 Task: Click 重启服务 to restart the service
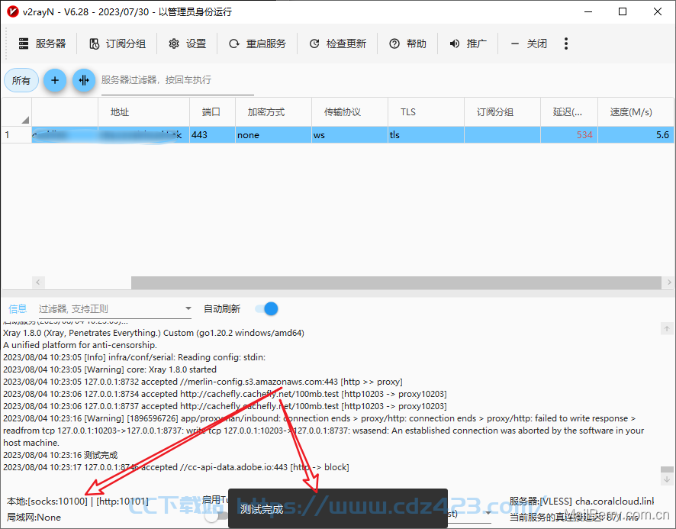(x=257, y=44)
